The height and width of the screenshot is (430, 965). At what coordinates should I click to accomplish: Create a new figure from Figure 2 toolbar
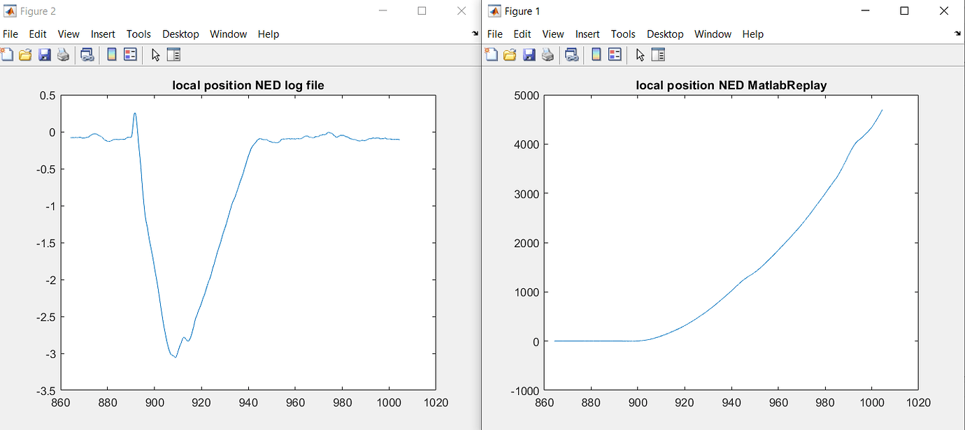(7, 54)
